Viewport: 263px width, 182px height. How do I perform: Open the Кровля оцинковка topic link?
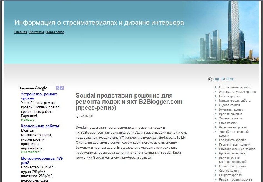pyautogui.click(x=232, y=153)
